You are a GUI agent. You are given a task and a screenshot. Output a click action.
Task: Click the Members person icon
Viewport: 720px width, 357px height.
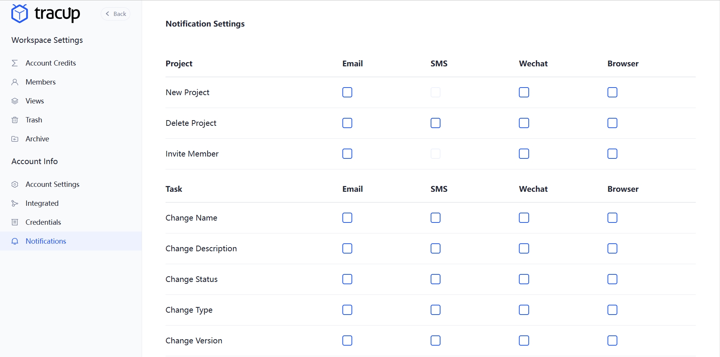point(15,82)
